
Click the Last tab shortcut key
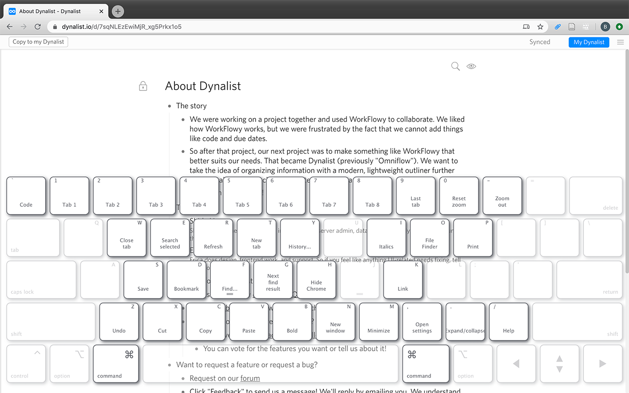click(415, 196)
